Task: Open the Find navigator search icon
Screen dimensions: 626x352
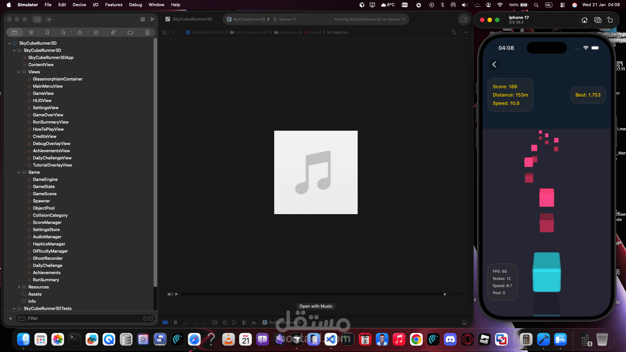Action: [63, 32]
